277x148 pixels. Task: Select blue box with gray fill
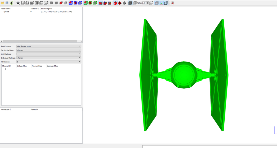(x=80, y=3)
